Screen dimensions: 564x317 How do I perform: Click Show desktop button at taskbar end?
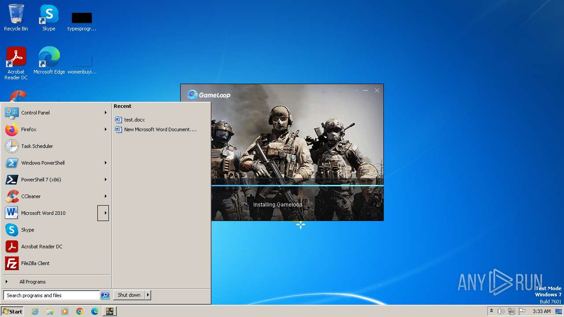(559, 311)
